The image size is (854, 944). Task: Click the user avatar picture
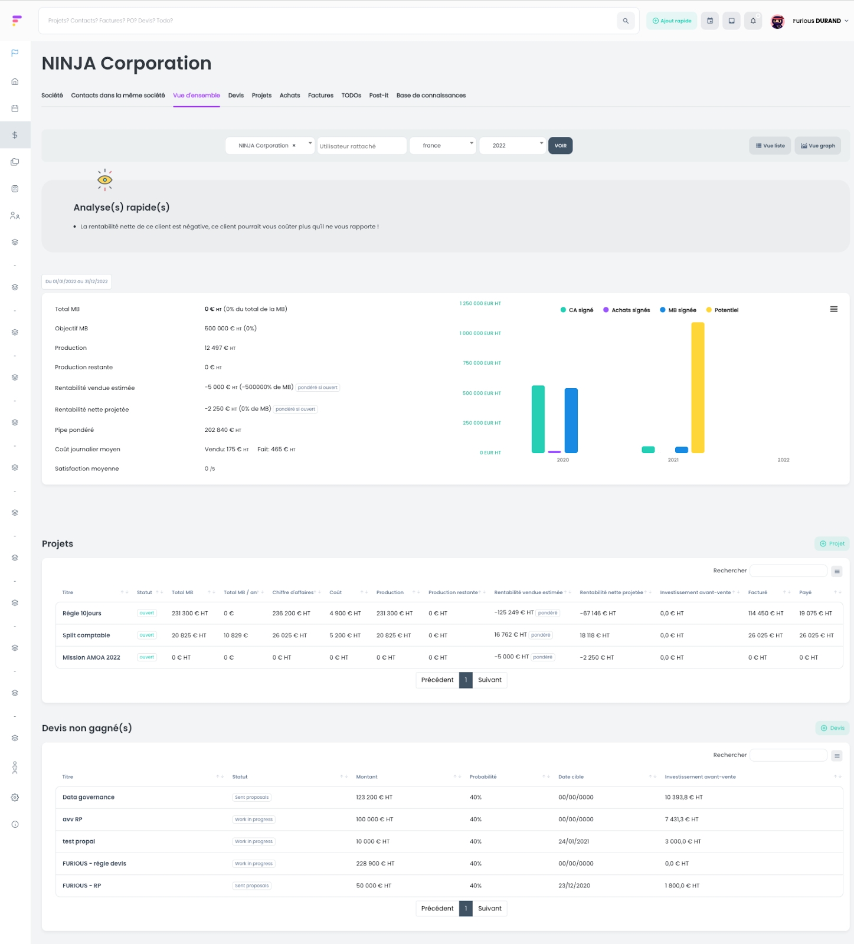(778, 21)
